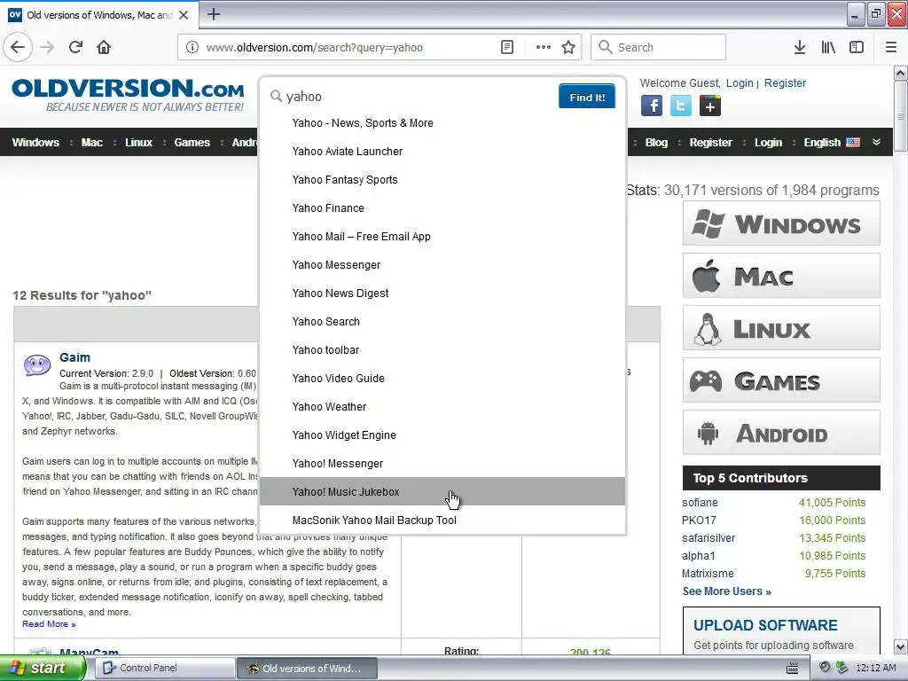Click the OLDVERSION.COM logo
Image resolution: width=908 pixels, height=681 pixels.
(x=128, y=95)
